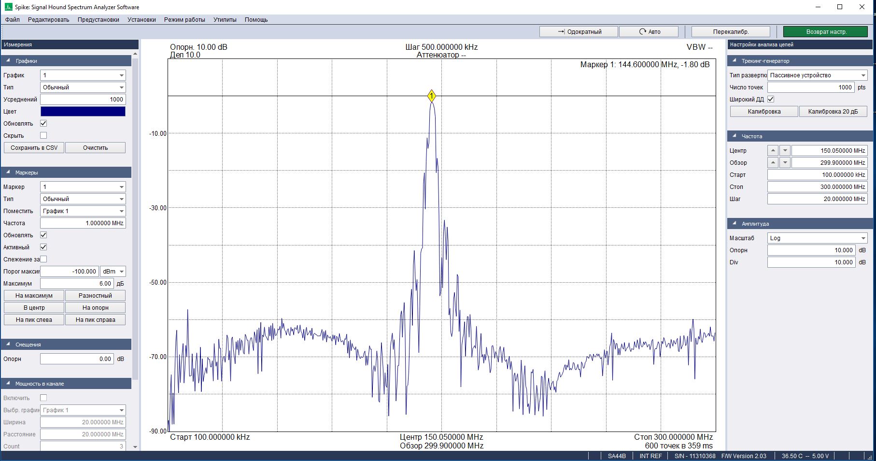Viewport: 876px width, 461px height.
Task: Collapse the Трекинг-генератор section triangle
Action: point(735,61)
